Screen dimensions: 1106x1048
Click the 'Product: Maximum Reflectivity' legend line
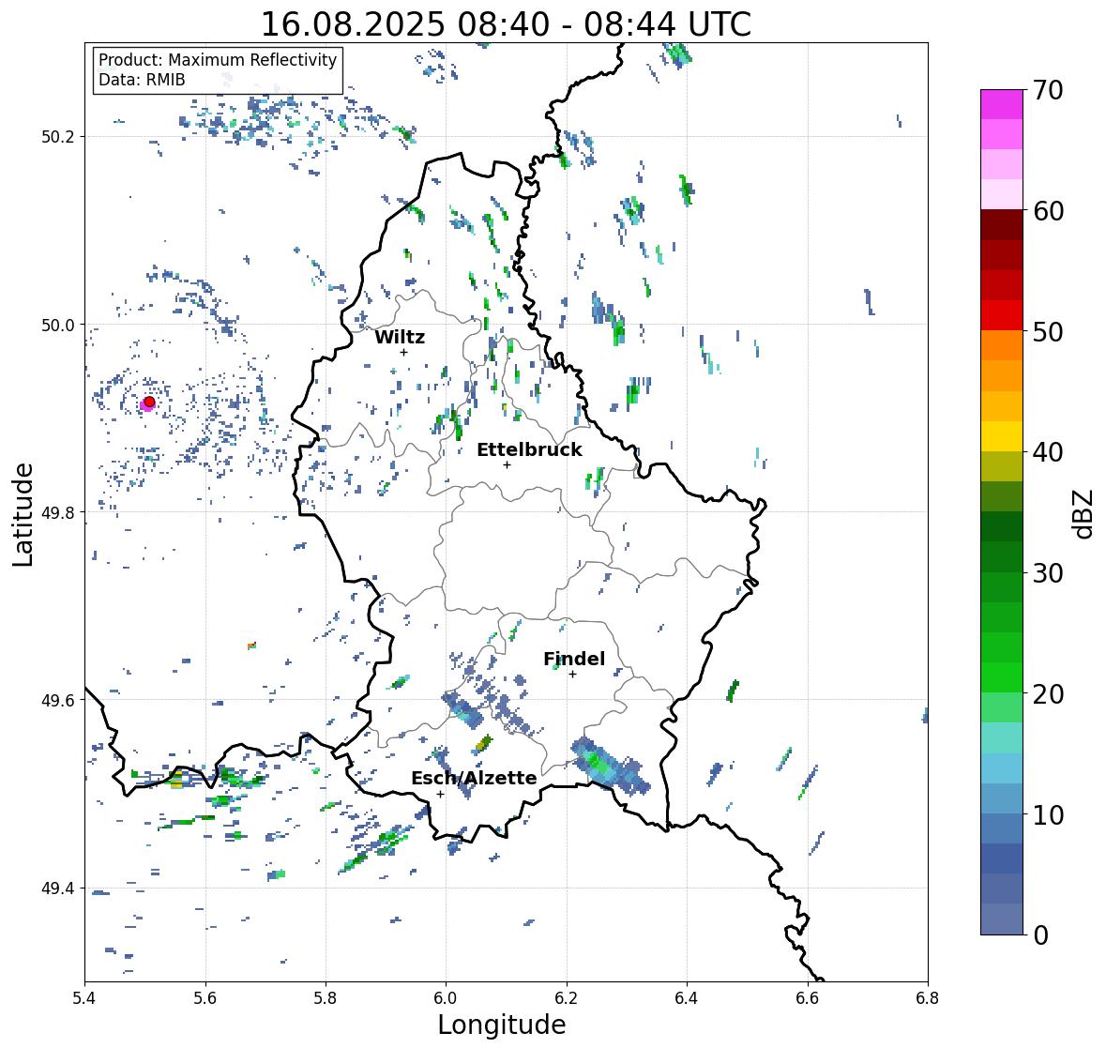click(x=218, y=60)
